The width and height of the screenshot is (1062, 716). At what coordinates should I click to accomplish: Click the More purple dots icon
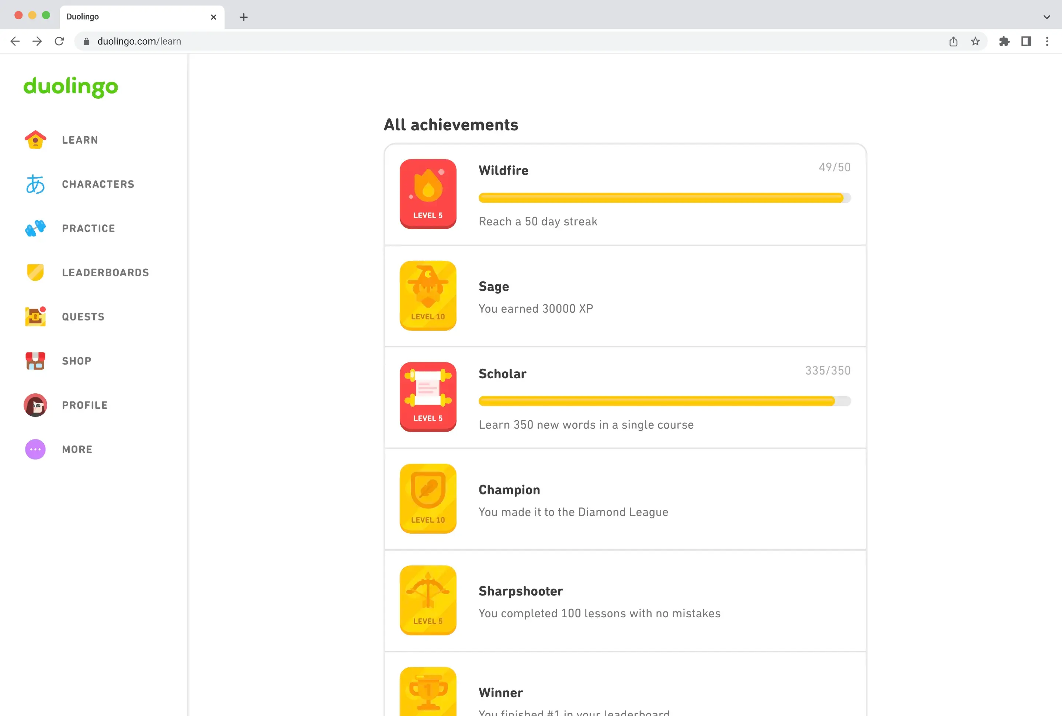click(x=35, y=449)
